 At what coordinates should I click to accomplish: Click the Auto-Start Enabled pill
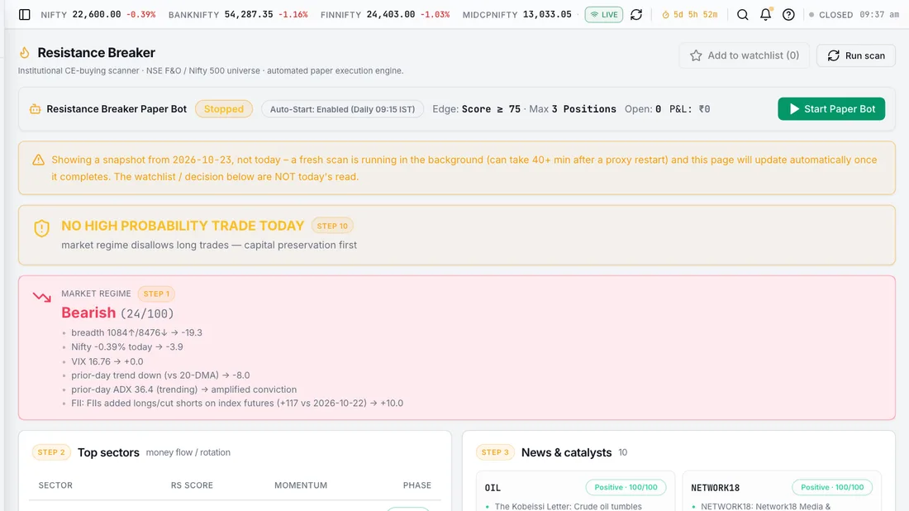[x=343, y=109]
